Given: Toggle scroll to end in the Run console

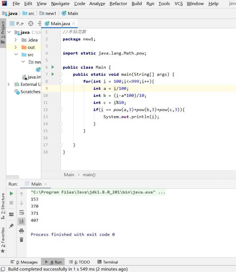Looking at the screenshot, I should (21, 221).
